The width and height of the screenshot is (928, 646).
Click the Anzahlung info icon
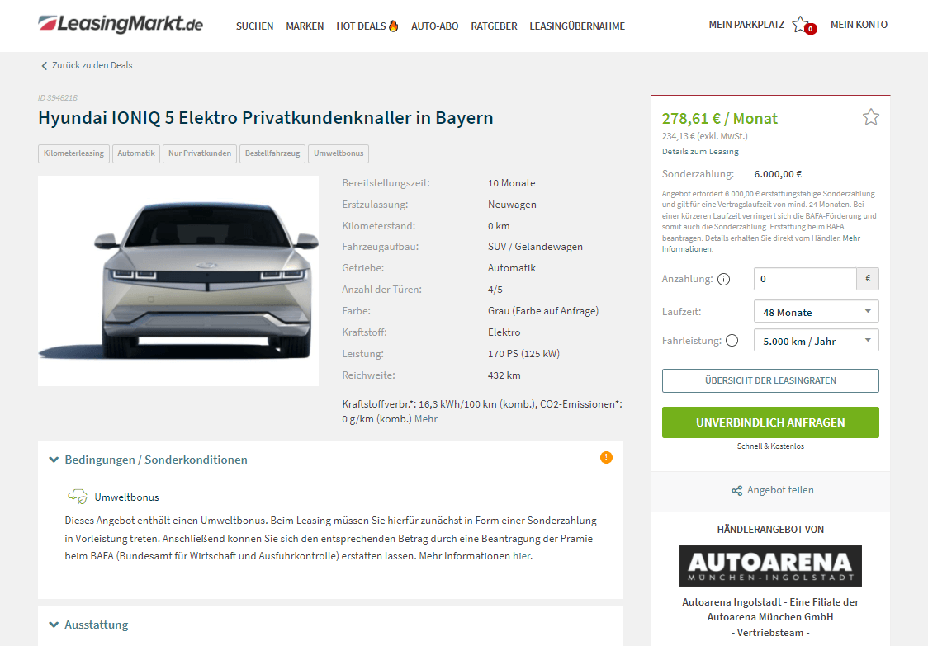tap(724, 279)
